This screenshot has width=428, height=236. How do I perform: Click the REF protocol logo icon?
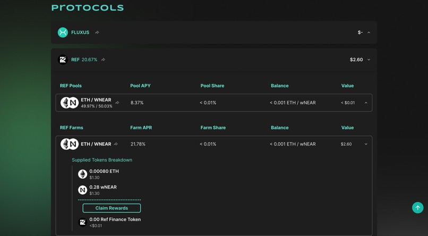click(63, 60)
